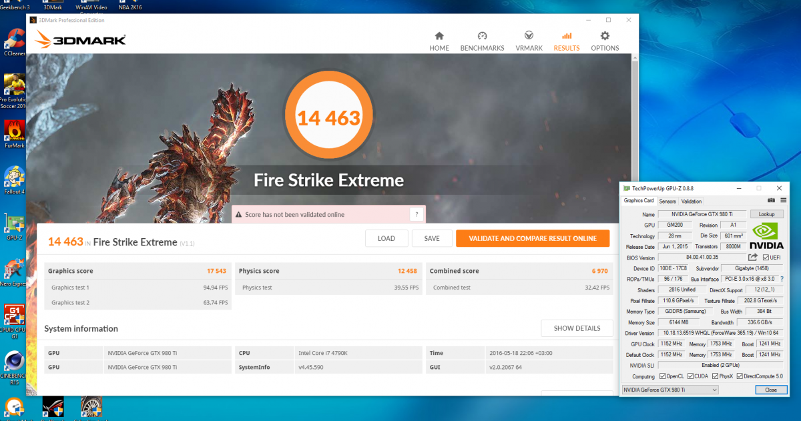Click the Fire Strike Extreme title text
This screenshot has height=421, width=801.
click(329, 180)
